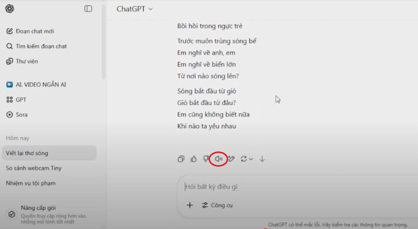
Task: Start a Đoạn chat mới
Action: [30, 31]
